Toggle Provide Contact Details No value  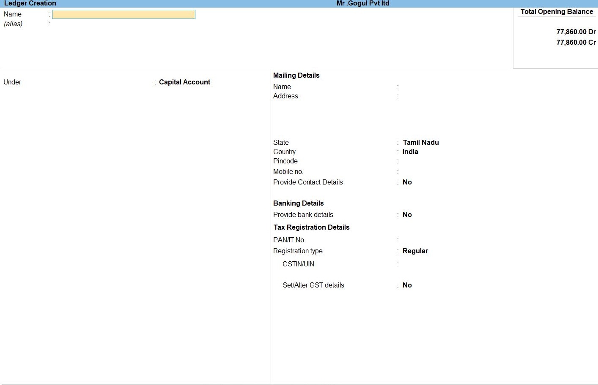(x=407, y=182)
